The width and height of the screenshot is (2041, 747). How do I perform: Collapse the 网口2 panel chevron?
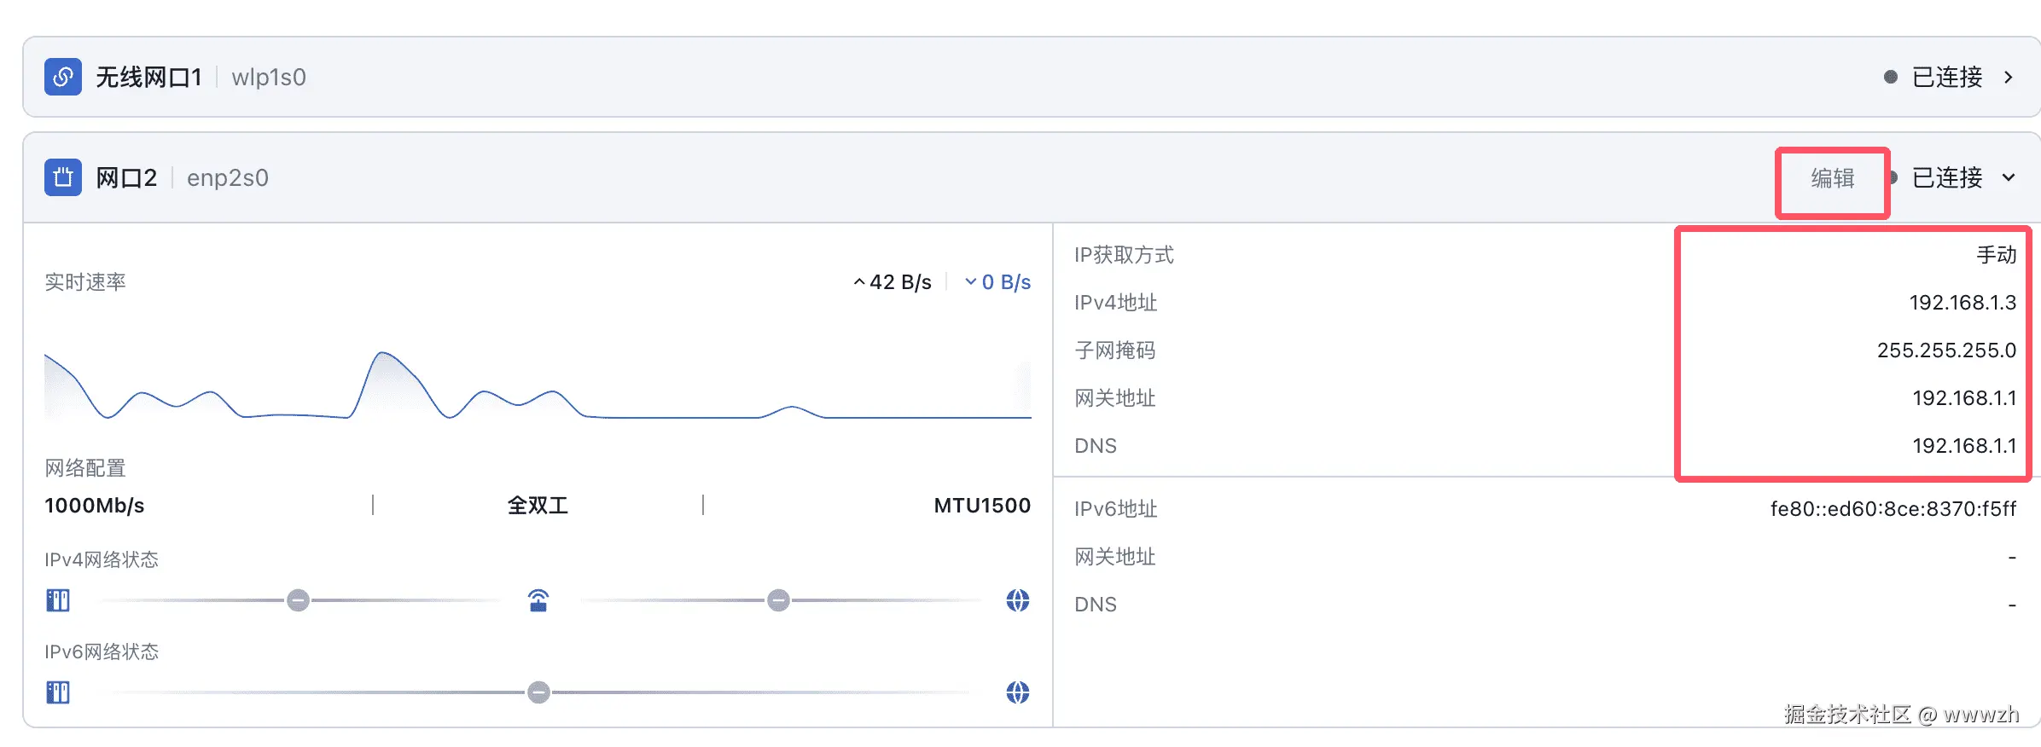[2009, 177]
